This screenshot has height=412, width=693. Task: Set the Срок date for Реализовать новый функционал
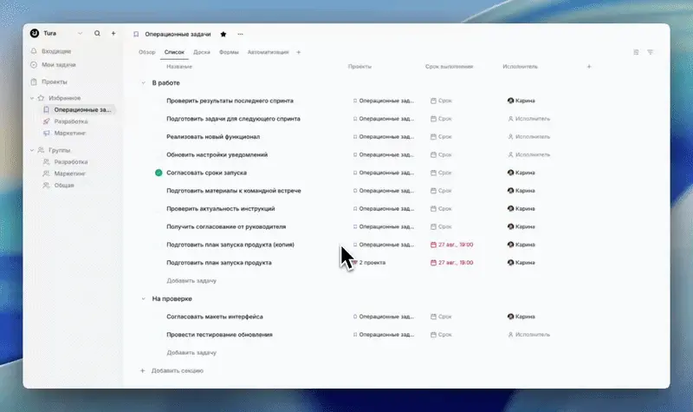tap(441, 137)
